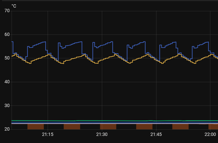
Task: Click the 30 value on the y-axis
Action: point(7,106)
